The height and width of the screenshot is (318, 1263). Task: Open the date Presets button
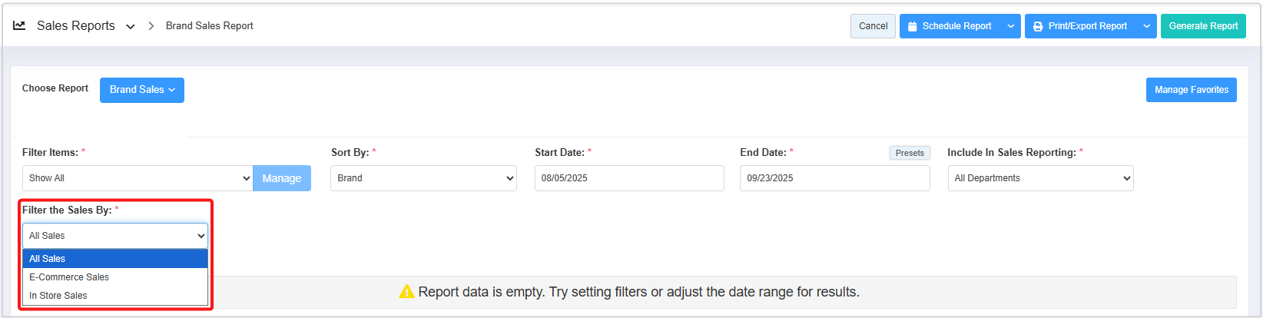[x=910, y=153]
